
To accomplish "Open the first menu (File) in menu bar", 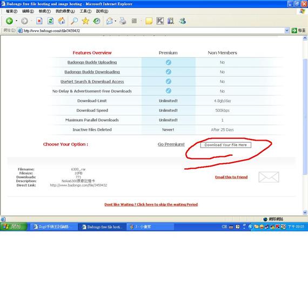I will 11,11.
